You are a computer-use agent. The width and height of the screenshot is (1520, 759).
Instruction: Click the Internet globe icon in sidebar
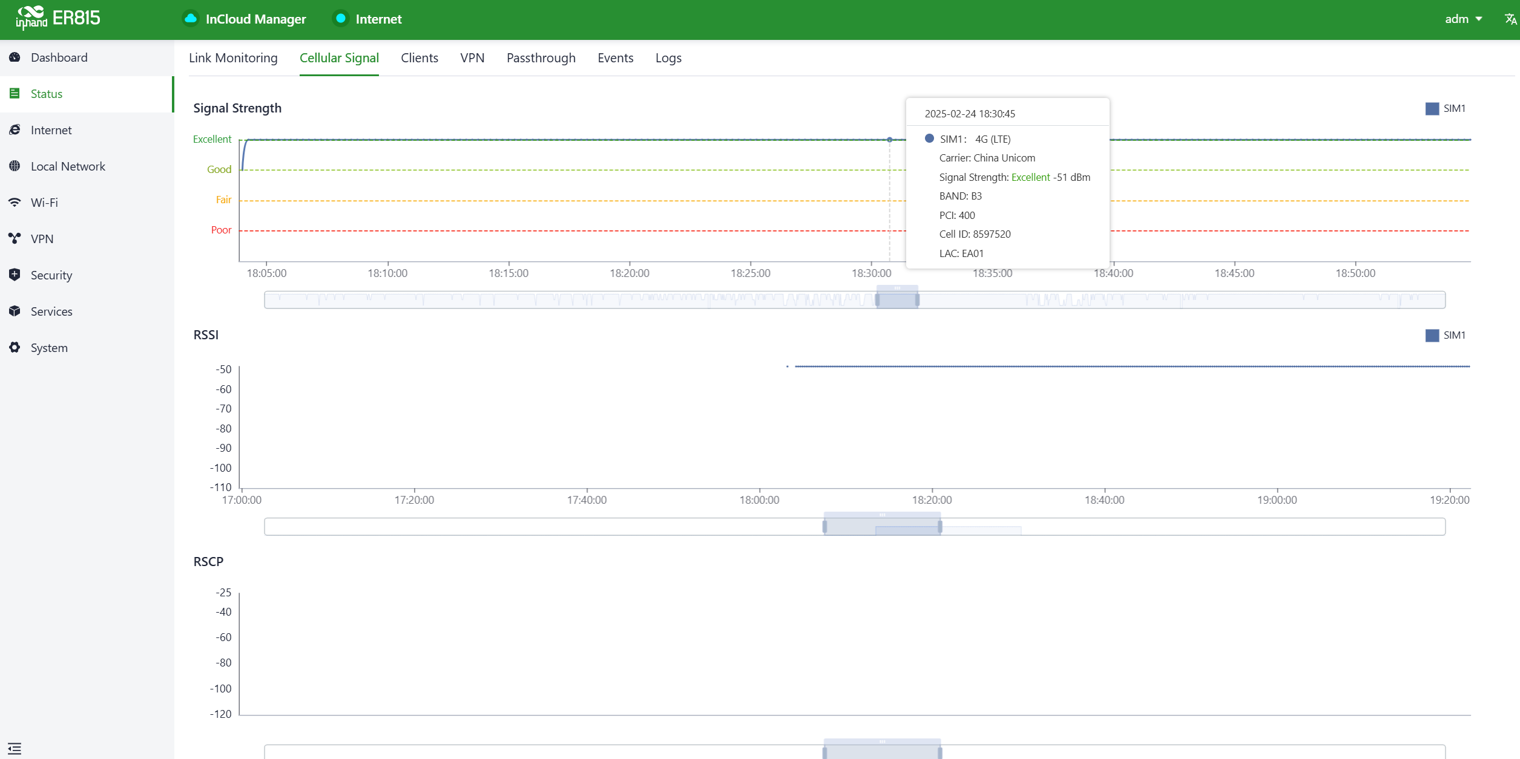(15, 130)
